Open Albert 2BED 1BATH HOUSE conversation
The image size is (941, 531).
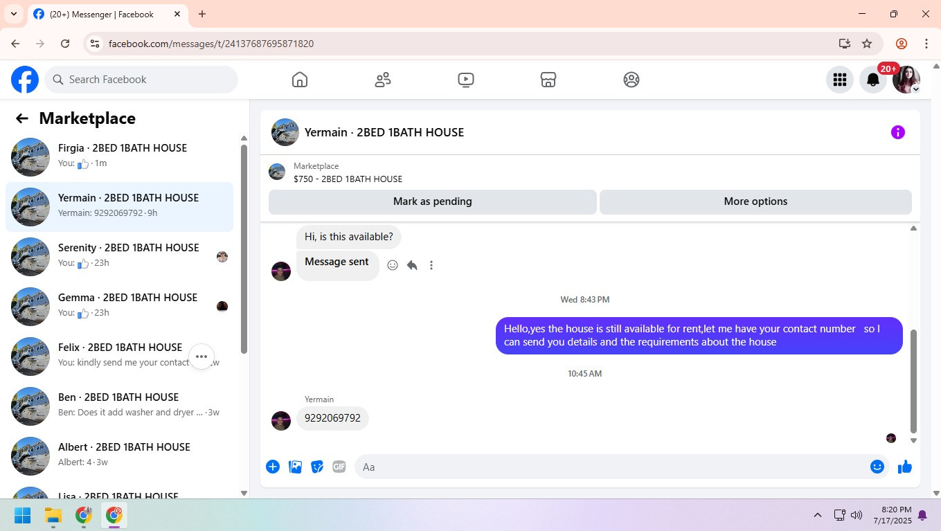(119, 456)
